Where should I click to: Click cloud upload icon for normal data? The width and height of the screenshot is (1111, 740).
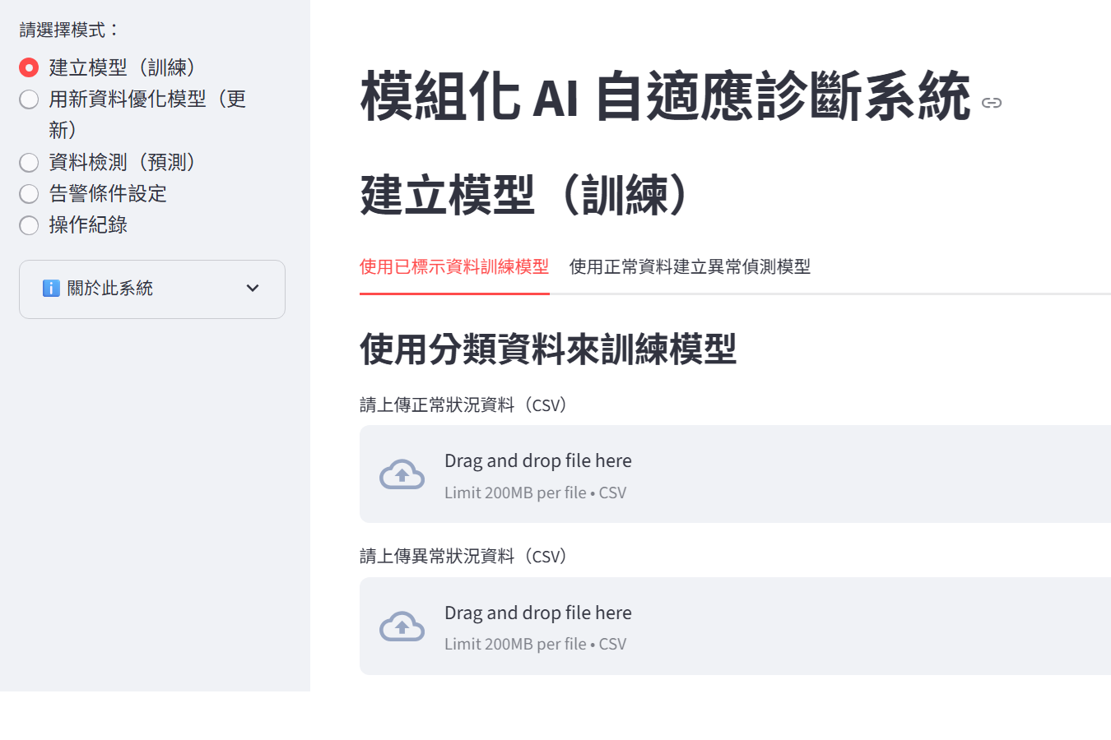[x=402, y=475]
